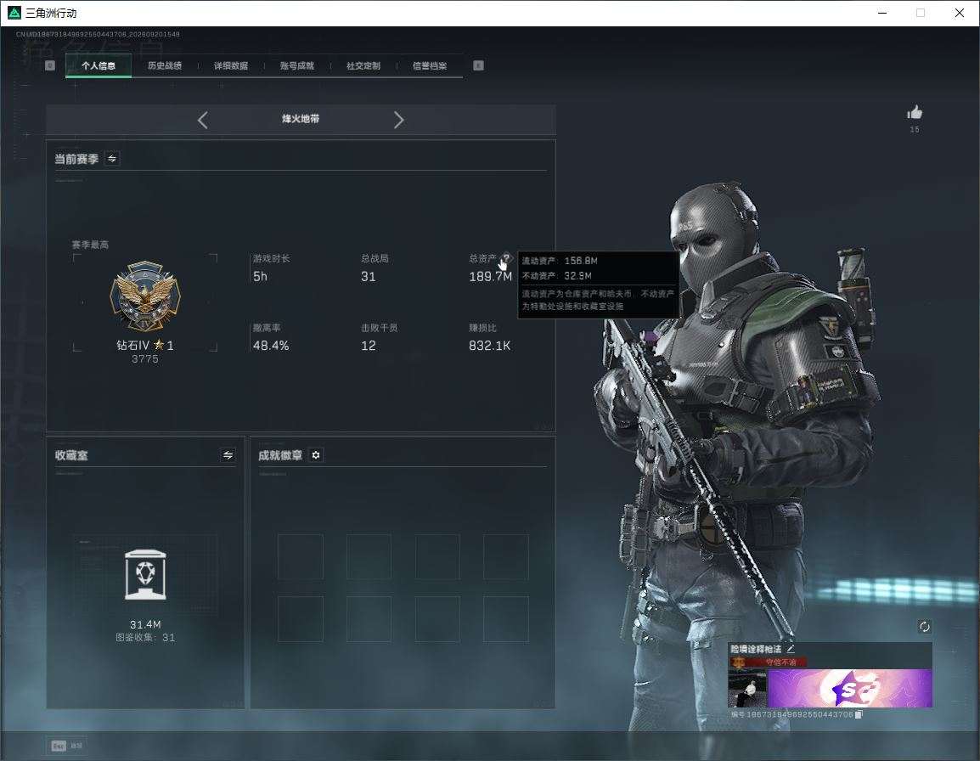Click the 三角洲行动 app icon in the title bar
The image size is (980, 761).
point(14,13)
